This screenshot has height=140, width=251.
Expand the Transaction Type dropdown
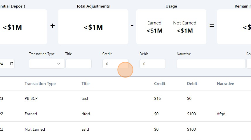47,64
